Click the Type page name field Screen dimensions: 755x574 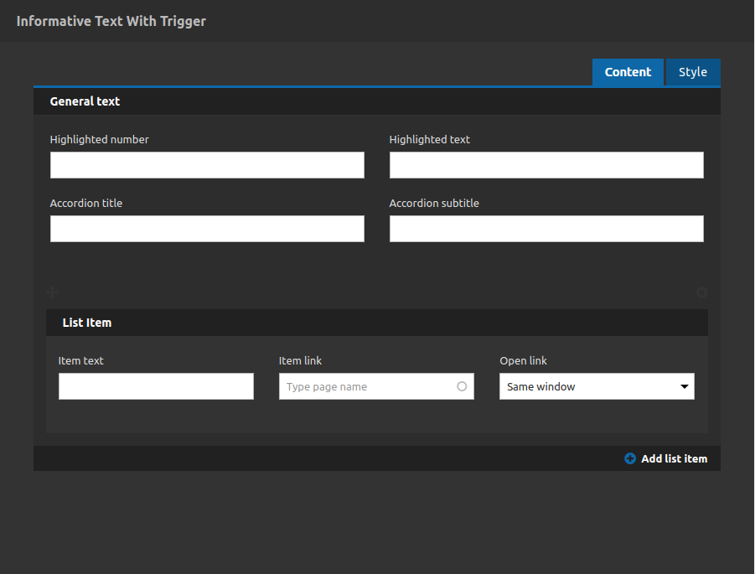coord(376,386)
